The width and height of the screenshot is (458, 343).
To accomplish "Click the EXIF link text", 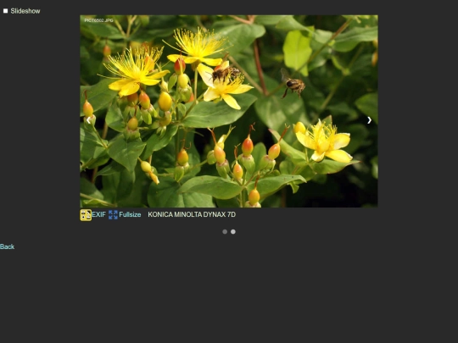I will tap(98, 214).
